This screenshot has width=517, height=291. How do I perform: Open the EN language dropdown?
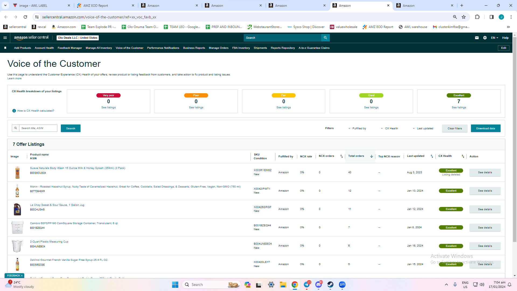click(494, 38)
